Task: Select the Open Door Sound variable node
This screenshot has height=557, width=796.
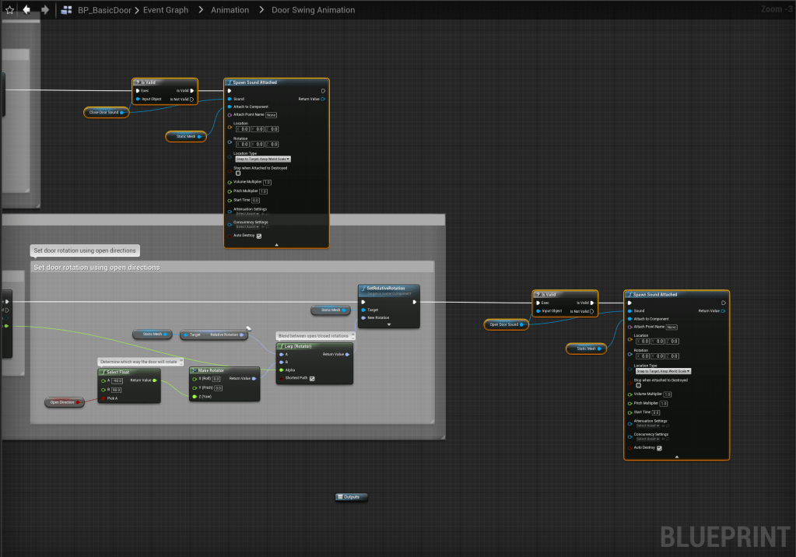Action: 504,324
